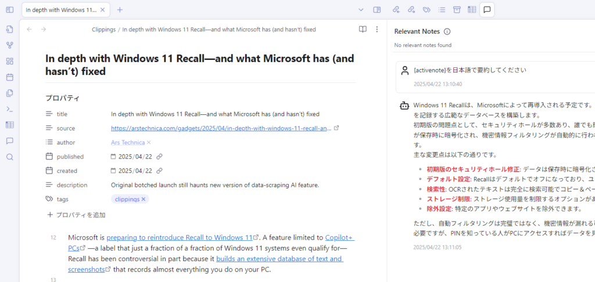
Task: Click the author property list icon
Action: [x=49, y=142]
